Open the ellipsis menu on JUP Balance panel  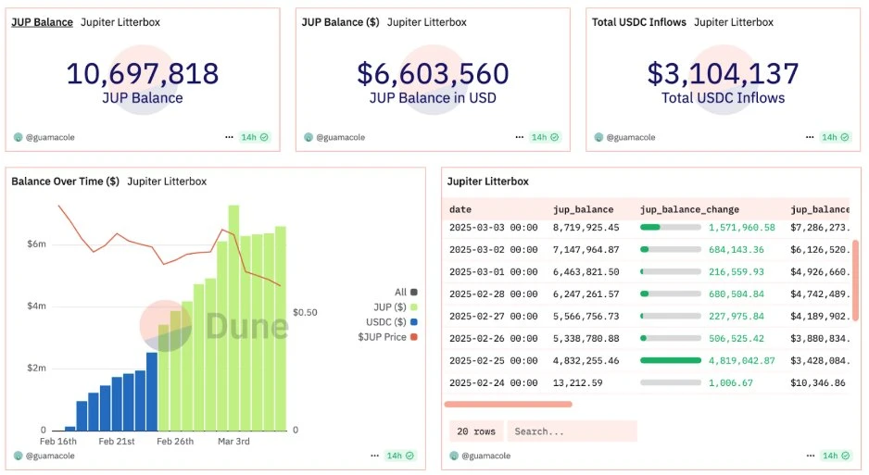pyautogui.click(x=229, y=137)
